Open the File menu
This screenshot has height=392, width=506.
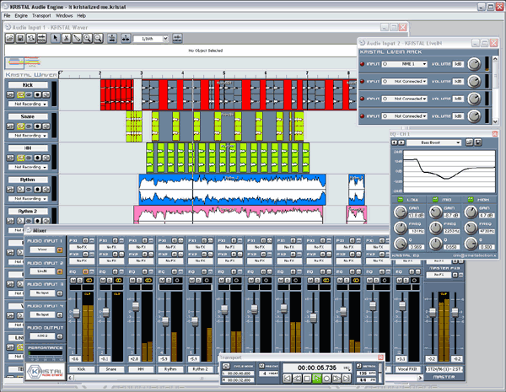(7, 15)
